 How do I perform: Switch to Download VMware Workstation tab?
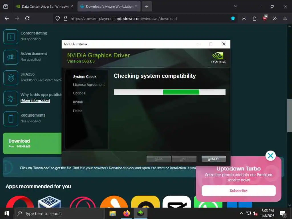109,6
